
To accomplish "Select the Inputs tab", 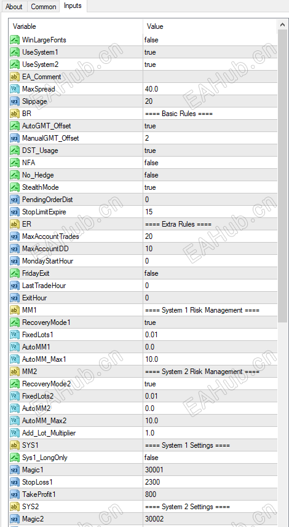I will point(73,6).
